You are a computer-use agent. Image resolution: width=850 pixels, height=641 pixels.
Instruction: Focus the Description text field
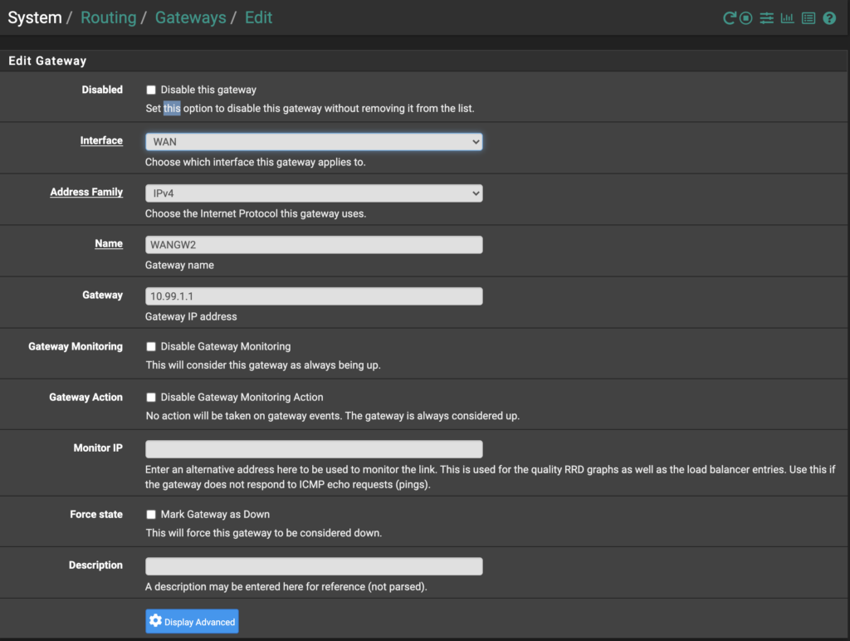click(x=314, y=566)
